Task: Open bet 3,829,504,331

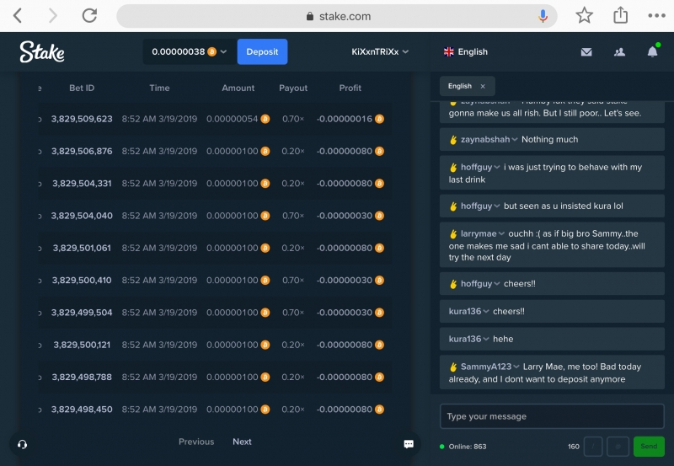Action: pos(82,183)
